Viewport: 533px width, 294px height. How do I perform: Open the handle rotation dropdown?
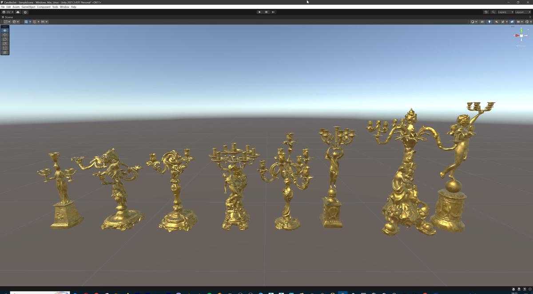coord(16,22)
